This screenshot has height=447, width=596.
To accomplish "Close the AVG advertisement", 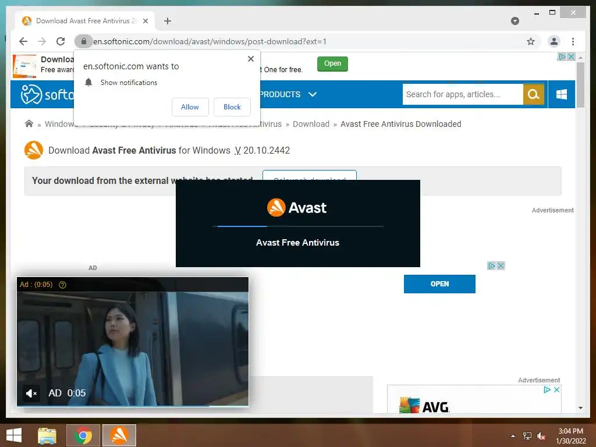I will 556,389.
